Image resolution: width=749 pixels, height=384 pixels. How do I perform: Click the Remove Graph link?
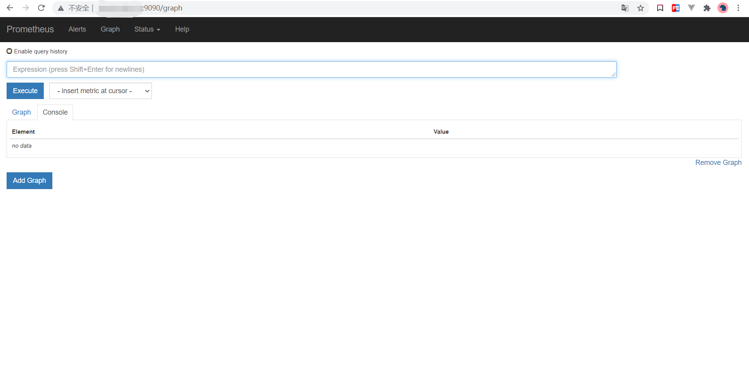pos(718,163)
